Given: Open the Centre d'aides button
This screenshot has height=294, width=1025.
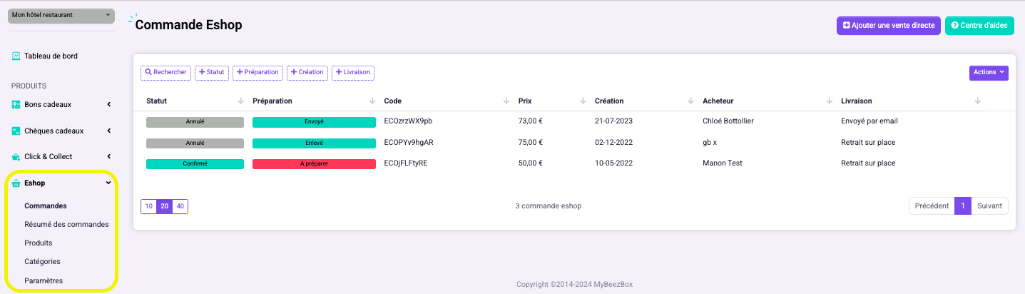Looking at the screenshot, I should pyautogui.click(x=979, y=26).
